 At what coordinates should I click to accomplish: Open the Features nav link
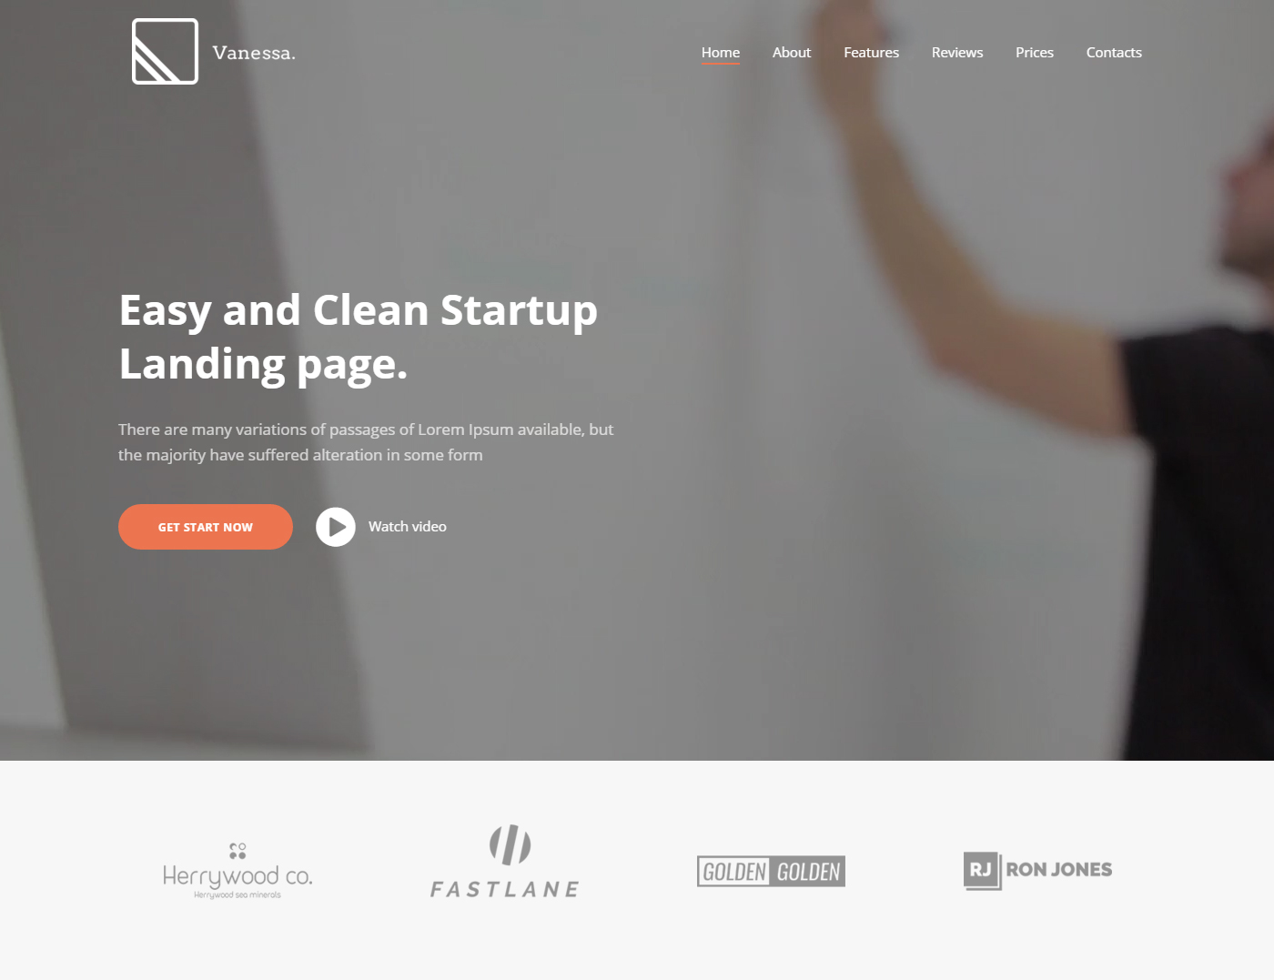pyautogui.click(x=871, y=53)
